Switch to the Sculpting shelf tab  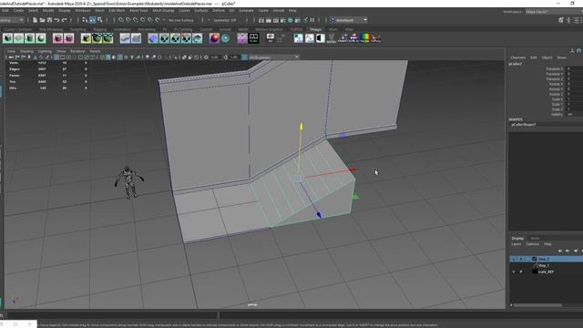pos(78,29)
